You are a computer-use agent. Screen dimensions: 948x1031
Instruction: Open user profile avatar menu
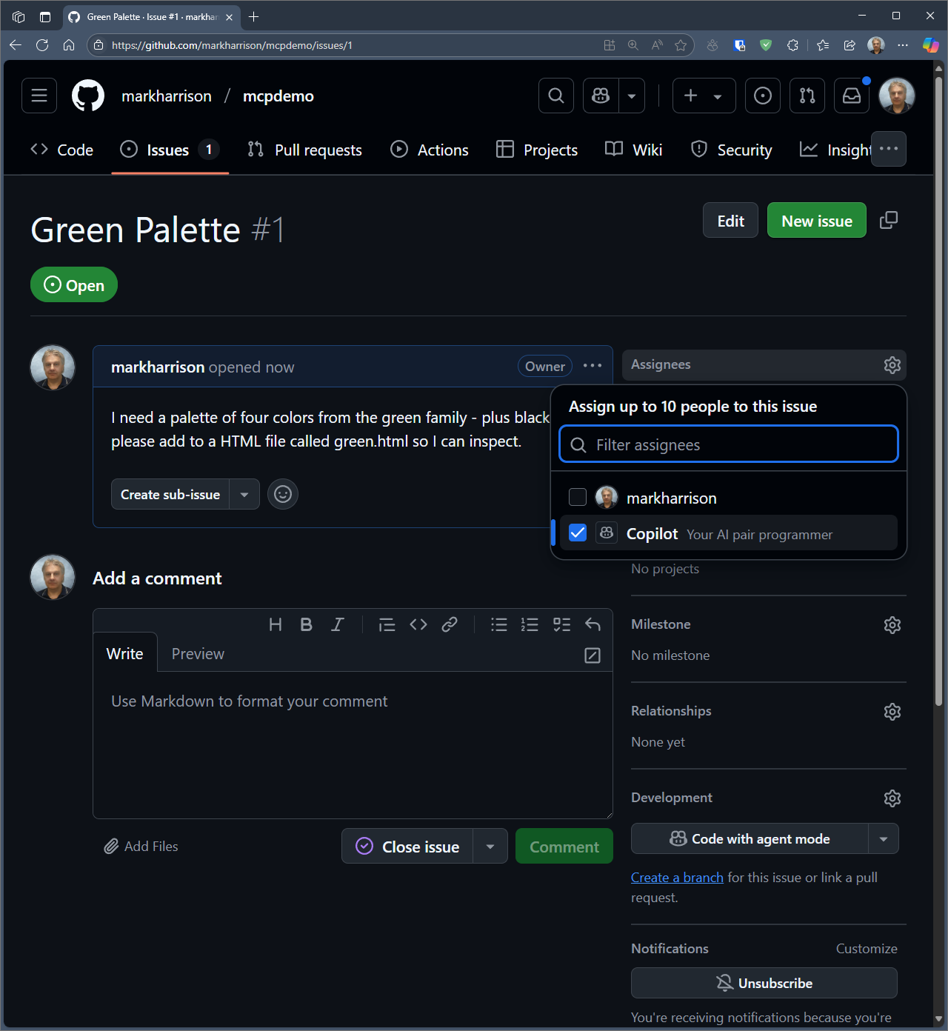click(x=897, y=96)
